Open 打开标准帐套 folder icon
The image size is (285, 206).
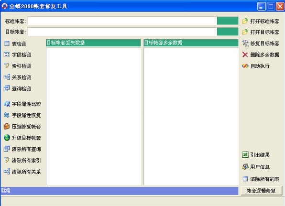[245, 21]
